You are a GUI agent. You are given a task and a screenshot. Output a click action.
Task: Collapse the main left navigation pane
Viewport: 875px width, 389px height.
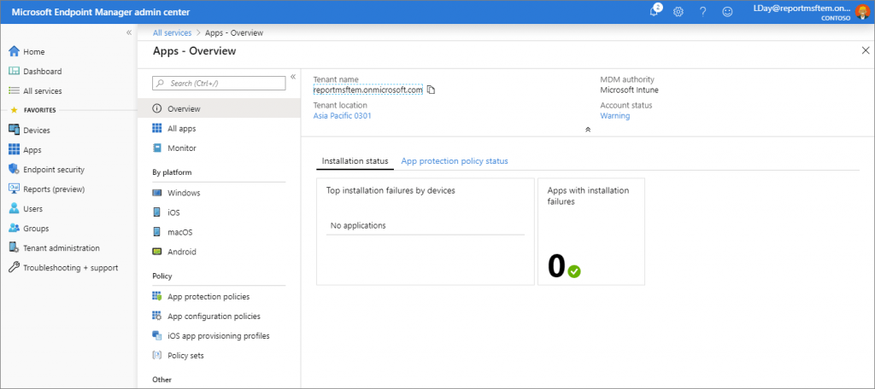click(x=129, y=33)
